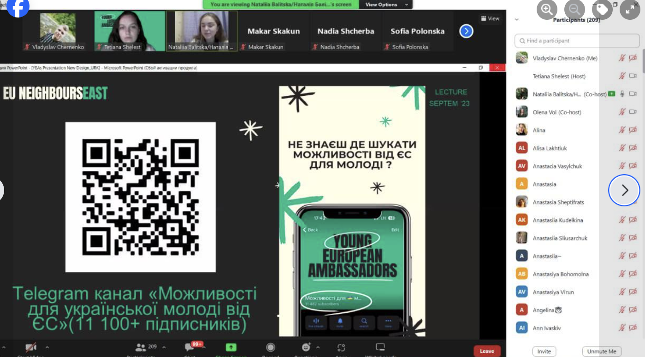Toggle Vladyslav Chernenko's muted mic in list

point(622,58)
